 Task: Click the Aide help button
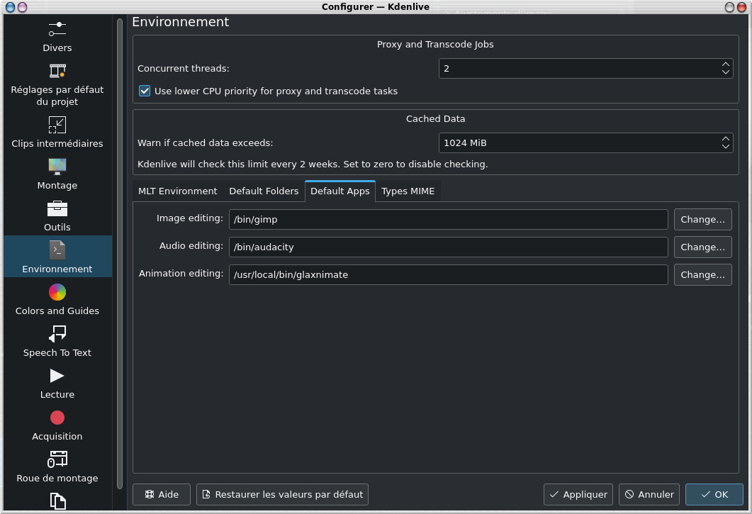point(162,494)
